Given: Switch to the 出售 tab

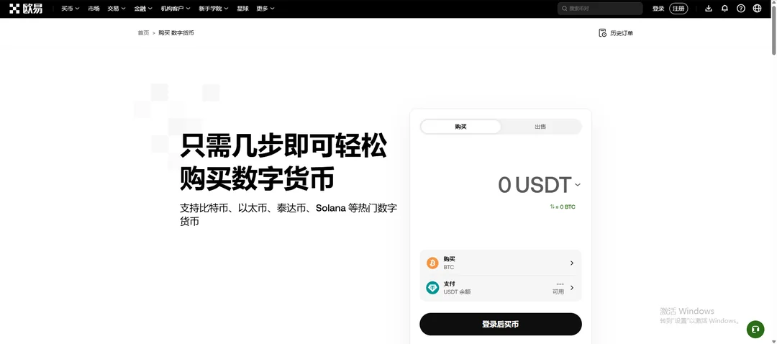Looking at the screenshot, I should (x=540, y=127).
